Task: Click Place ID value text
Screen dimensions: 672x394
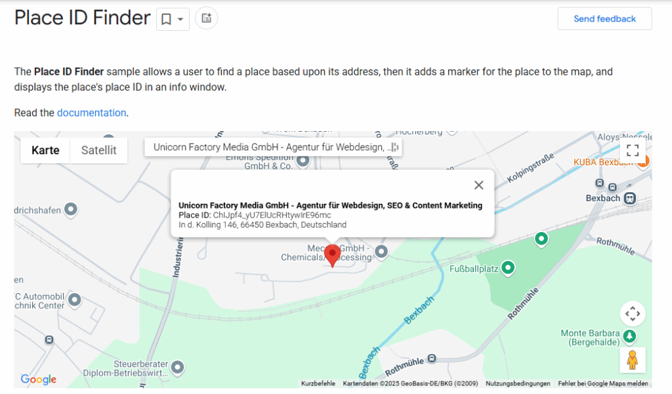Action: (272, 215)
